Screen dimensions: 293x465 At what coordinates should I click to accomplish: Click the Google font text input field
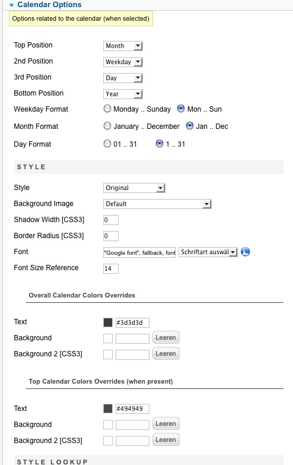(x=139, y=252)
